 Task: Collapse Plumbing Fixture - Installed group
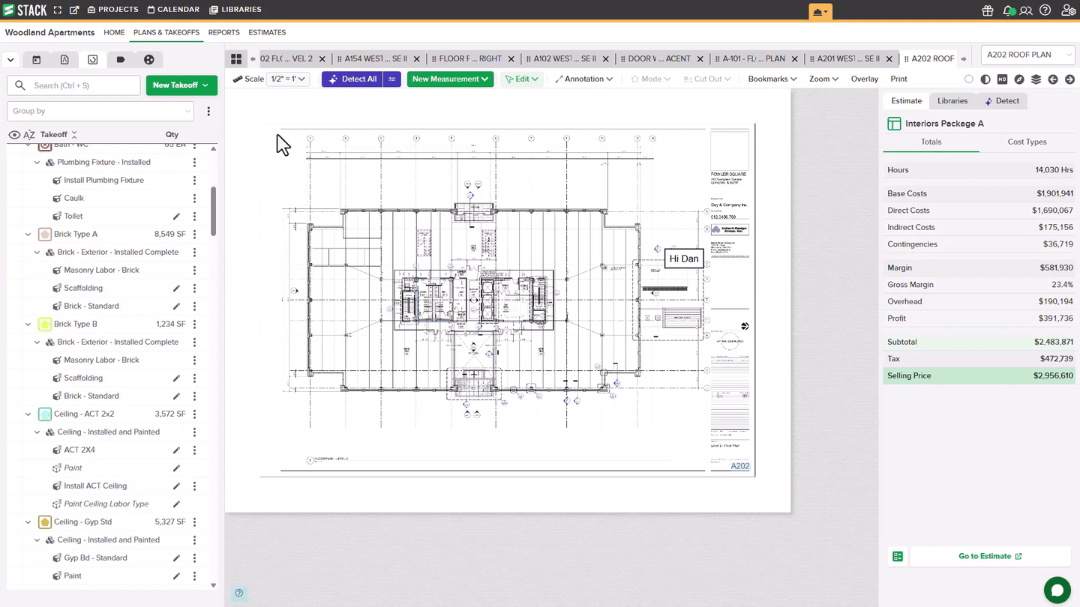pyautogui.click(x=37, y=162)
